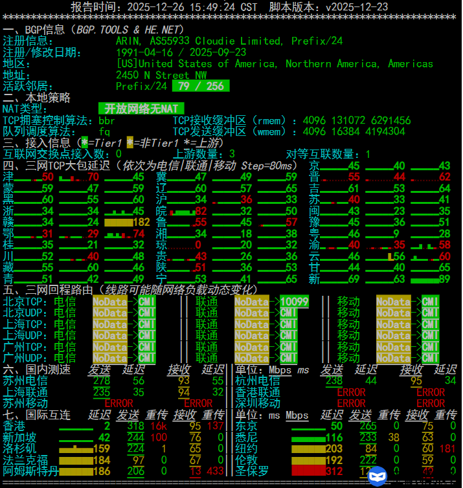The height and width of the screenshot is (488, 463).
Task: Click the 七、国际互连 section heading
Action: [x=36, y=415]
